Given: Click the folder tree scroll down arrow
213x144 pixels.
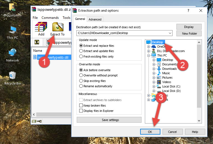Looking at the screenshot, I should click(x=199, y=120).
